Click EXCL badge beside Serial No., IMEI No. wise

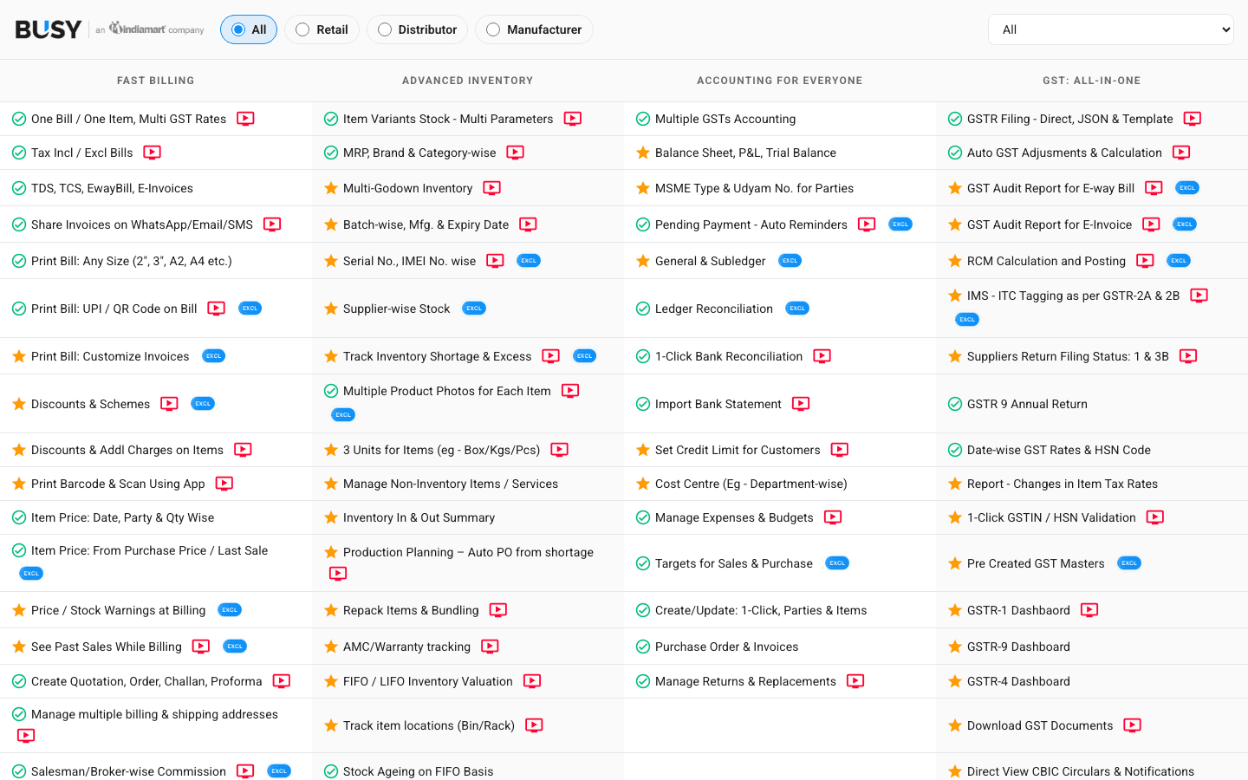pos(529,261)
